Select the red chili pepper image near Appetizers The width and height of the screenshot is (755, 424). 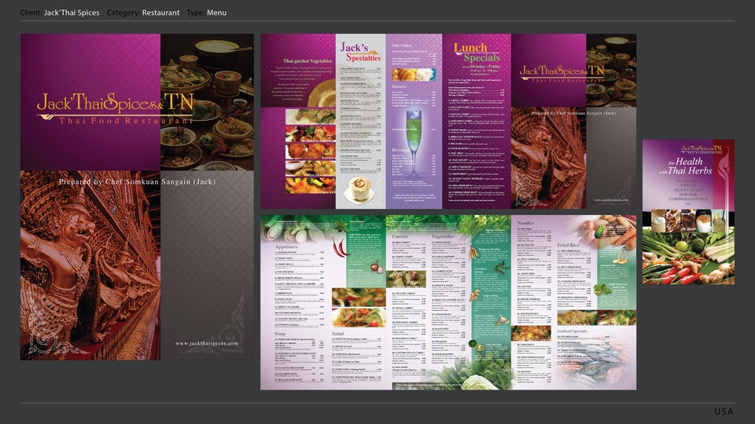coord(341,246)
